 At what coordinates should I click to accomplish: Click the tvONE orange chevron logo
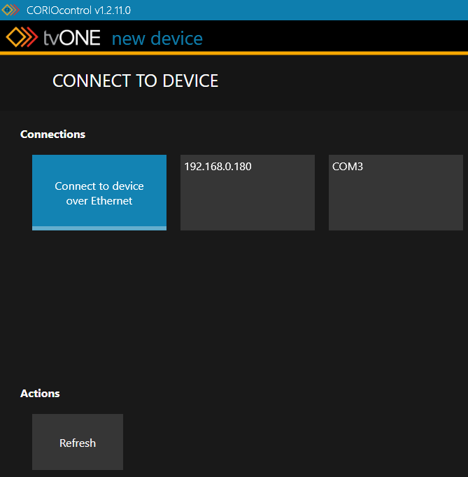pos(22,37)
